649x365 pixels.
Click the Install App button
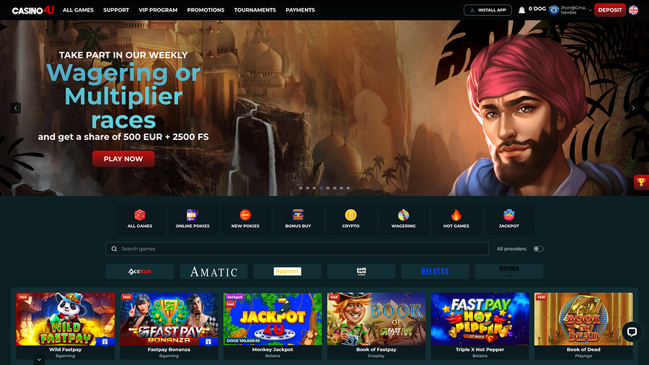(x=487, y=10)
